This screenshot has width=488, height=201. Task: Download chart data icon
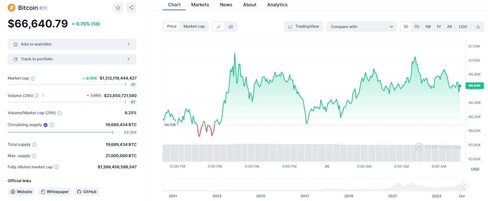[478, 26]
